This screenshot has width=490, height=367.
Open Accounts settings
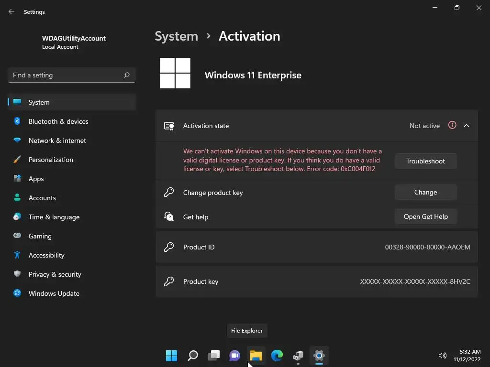(72, 197)
